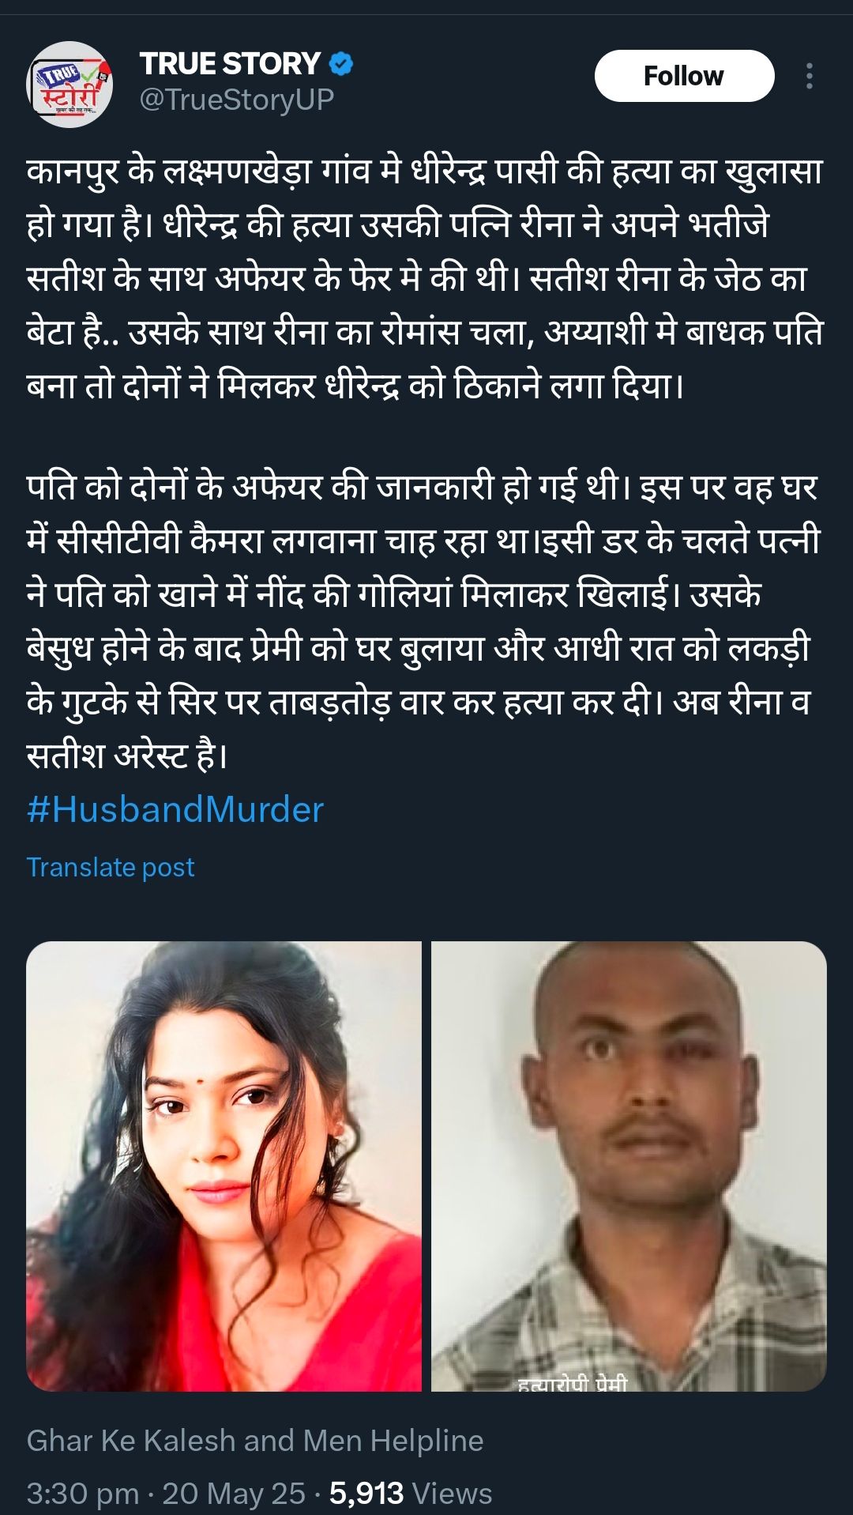This screenshot has width=853, height=1515.
Task: Open the TRUE STORY profile avatar
Action: point(70,84)
